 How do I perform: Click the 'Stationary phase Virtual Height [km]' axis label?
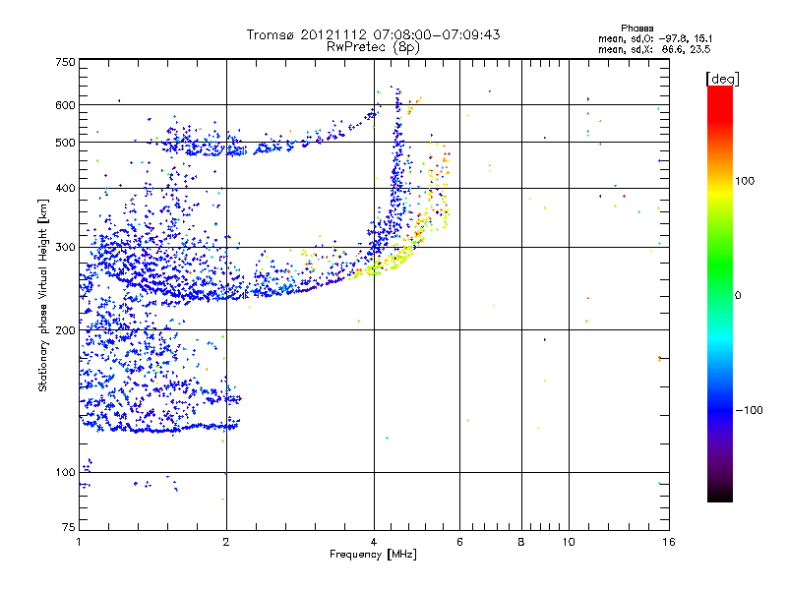pyautogui.click(x=42, y=295)
